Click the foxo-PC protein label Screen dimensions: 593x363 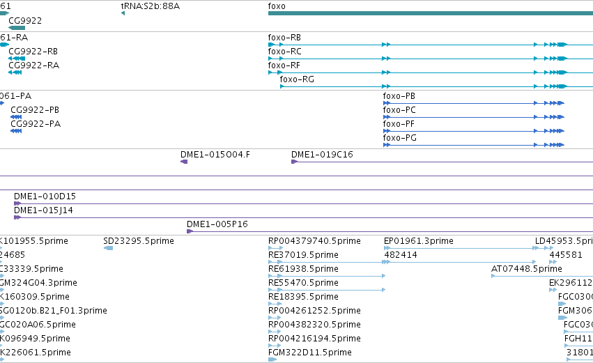tap(399, 110)
